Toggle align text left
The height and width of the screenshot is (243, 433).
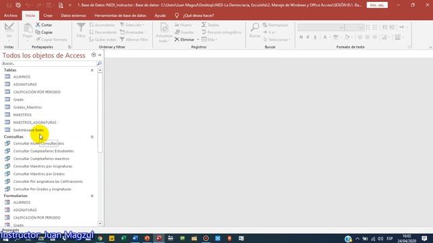[360, 37]
